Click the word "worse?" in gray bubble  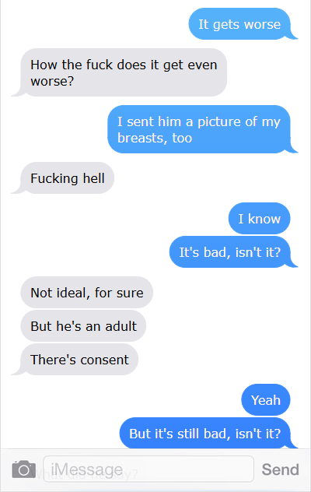click(52, 82)
